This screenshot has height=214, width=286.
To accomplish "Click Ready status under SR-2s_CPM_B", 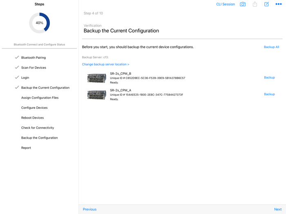I will pos(114,83).
